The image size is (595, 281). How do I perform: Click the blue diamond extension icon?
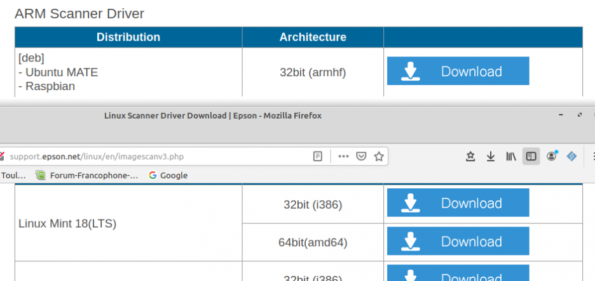[x=571, y=156]
